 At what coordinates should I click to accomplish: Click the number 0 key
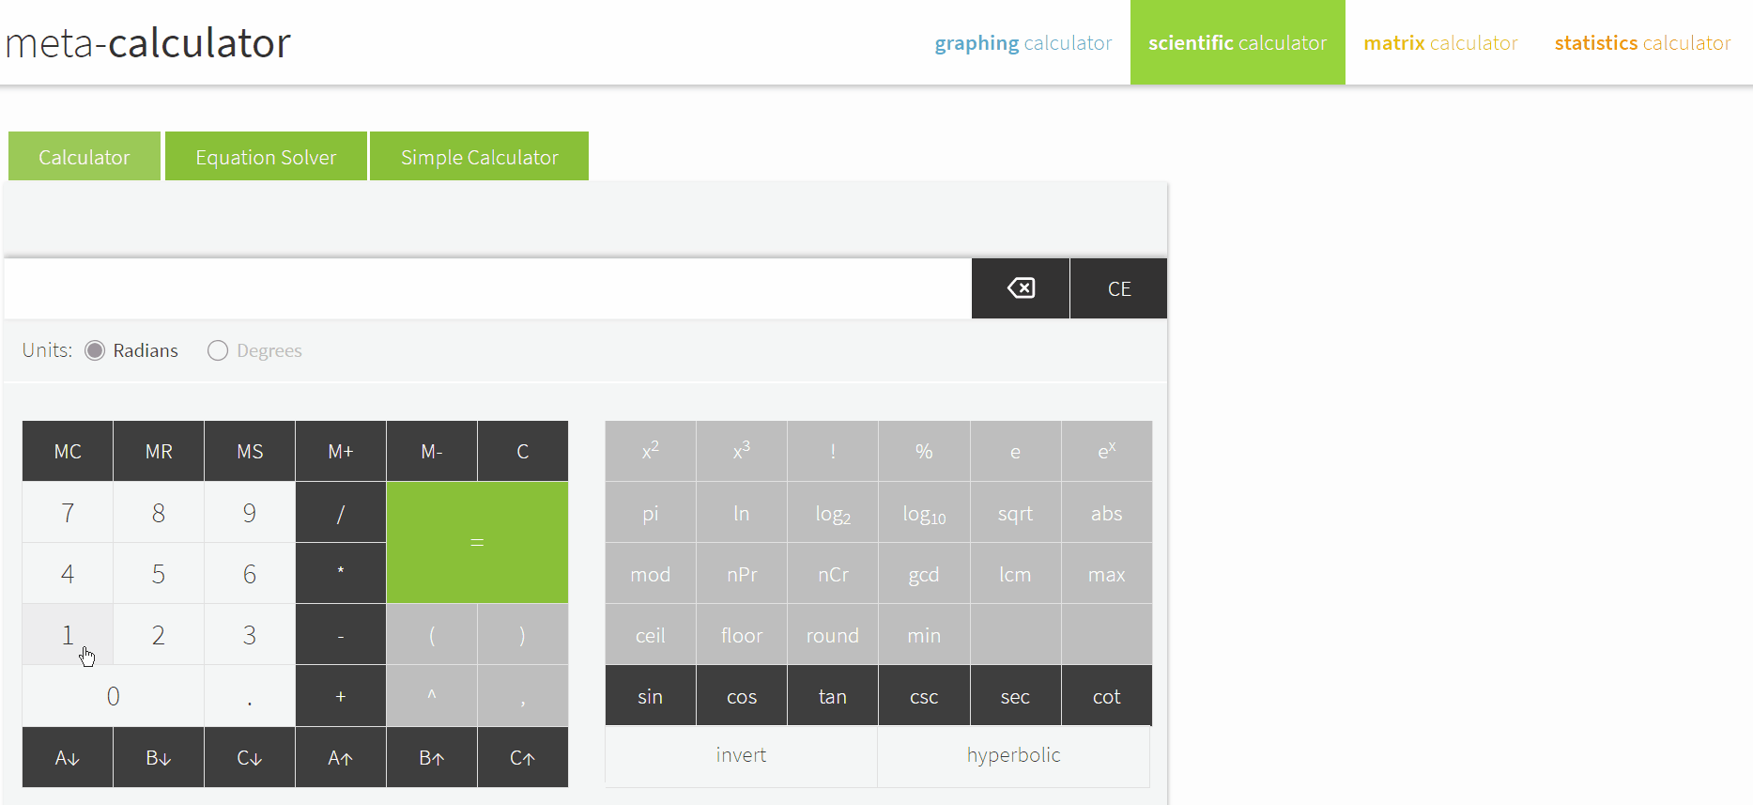tap(113, 696)
